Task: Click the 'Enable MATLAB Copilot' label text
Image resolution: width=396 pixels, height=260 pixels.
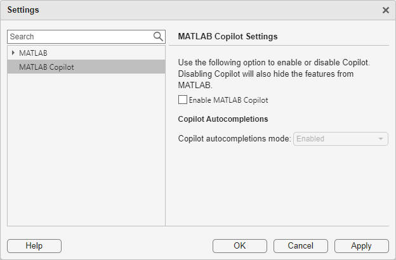Action: [228, 100]
